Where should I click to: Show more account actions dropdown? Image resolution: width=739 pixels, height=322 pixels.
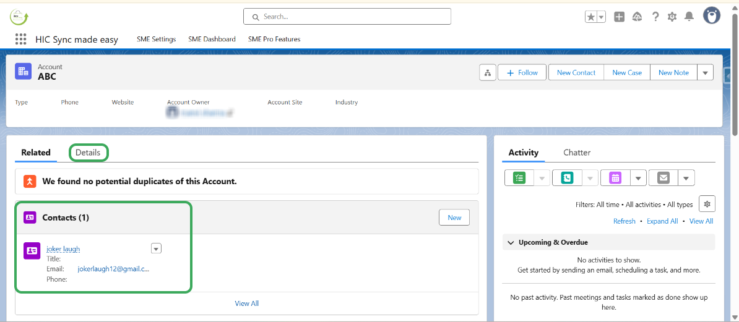click(x=705, y=72)
